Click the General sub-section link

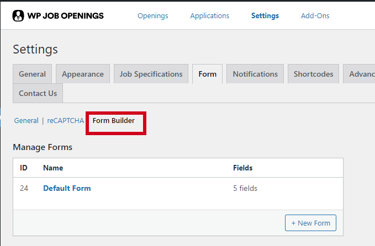[26, 121]
